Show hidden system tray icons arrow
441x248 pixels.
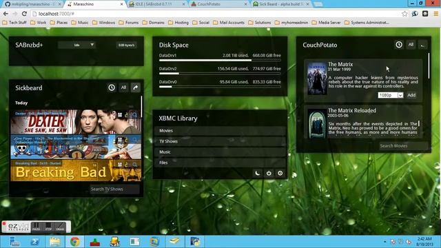[384, 242]
